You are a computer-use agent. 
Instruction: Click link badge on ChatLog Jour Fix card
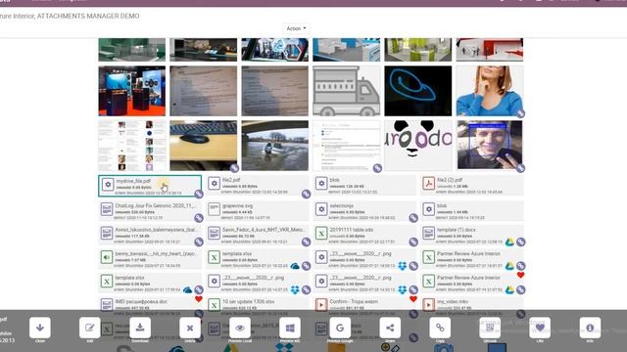(199, 218)
